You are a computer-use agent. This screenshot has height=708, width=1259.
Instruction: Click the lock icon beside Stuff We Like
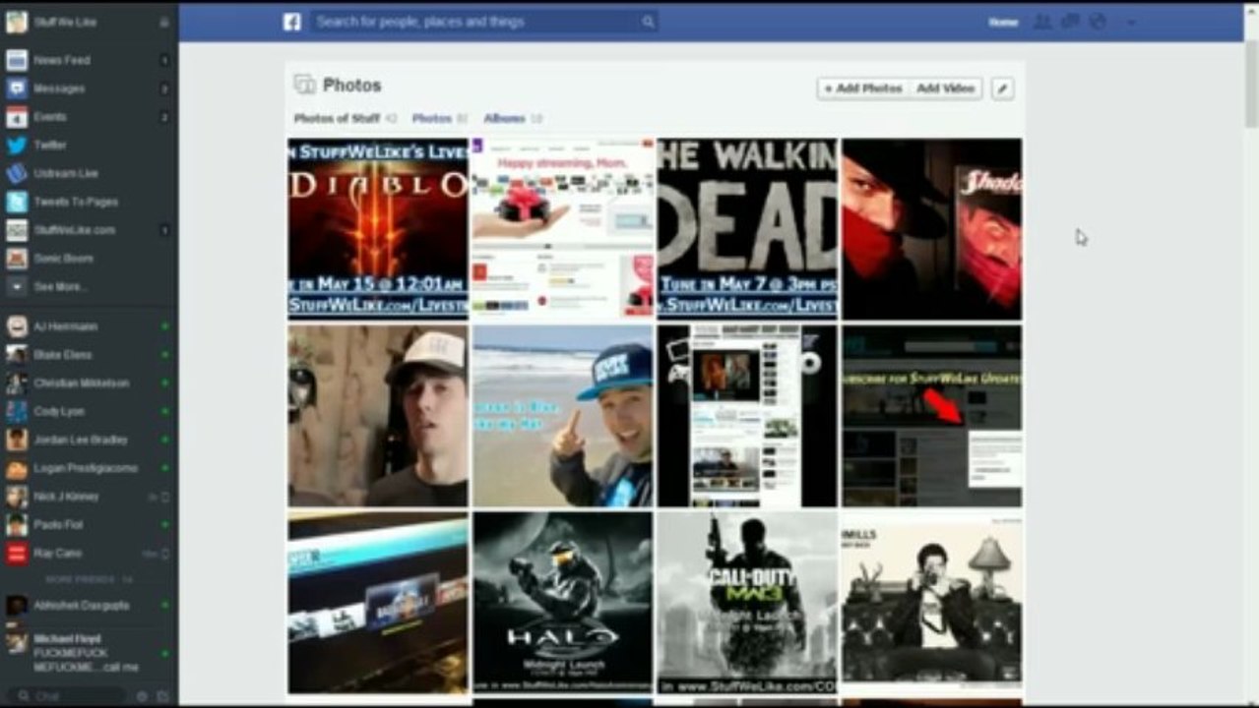[164, 22]
